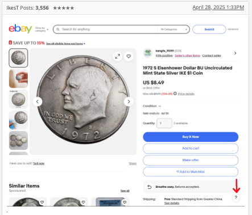Image resolution: width=252 pixels, height=215 pixels.
Task: Click the eBay logo
Action: tap(20, 29)
